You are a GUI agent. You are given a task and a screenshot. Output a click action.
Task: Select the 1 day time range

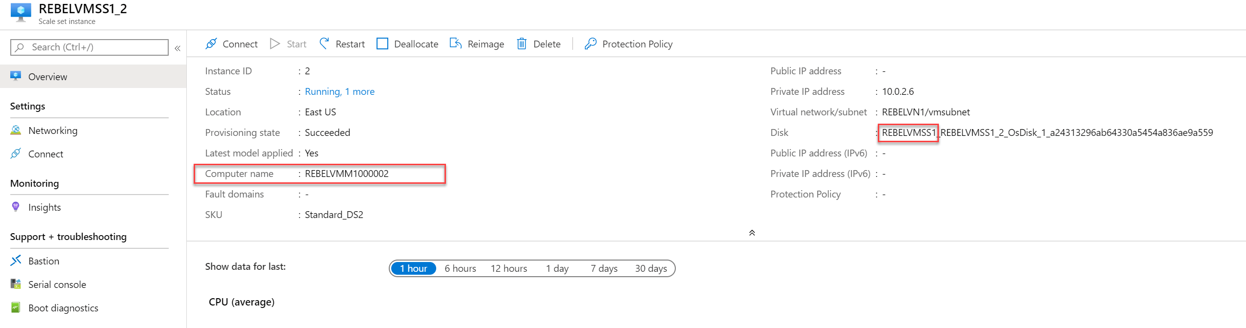(557, 268)
